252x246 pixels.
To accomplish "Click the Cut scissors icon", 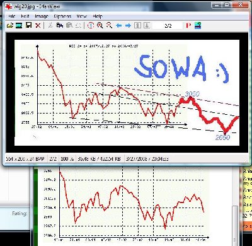I will (x=50, y=25).
